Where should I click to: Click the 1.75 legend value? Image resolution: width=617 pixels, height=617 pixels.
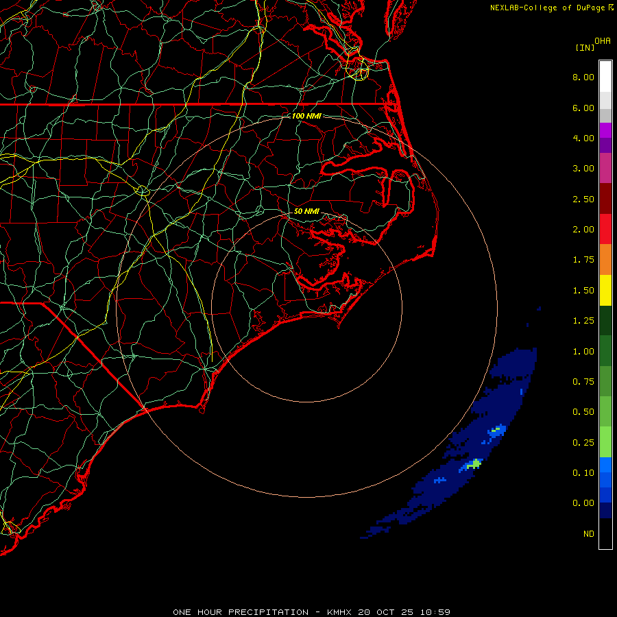[x=583, y=260]
